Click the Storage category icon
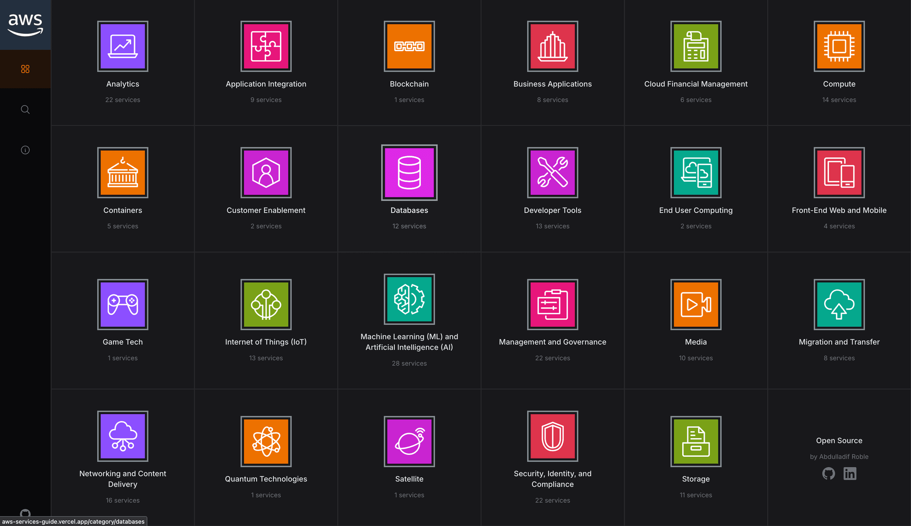Screen dimensions: 911x526 (696, 441)
